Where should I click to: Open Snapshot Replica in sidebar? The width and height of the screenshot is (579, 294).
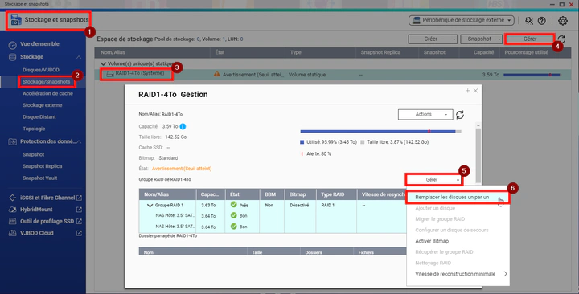point(42,166)
